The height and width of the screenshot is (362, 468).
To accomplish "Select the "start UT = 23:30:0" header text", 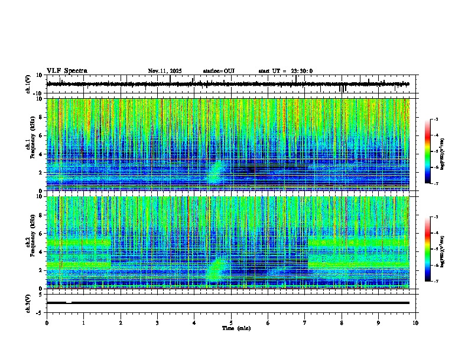I will click(x=285, y=71).
